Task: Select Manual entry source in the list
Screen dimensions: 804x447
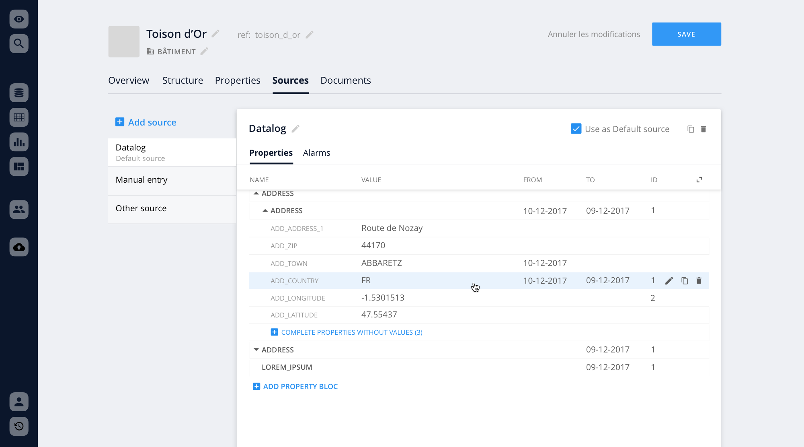Action: (x=142, y=180)
